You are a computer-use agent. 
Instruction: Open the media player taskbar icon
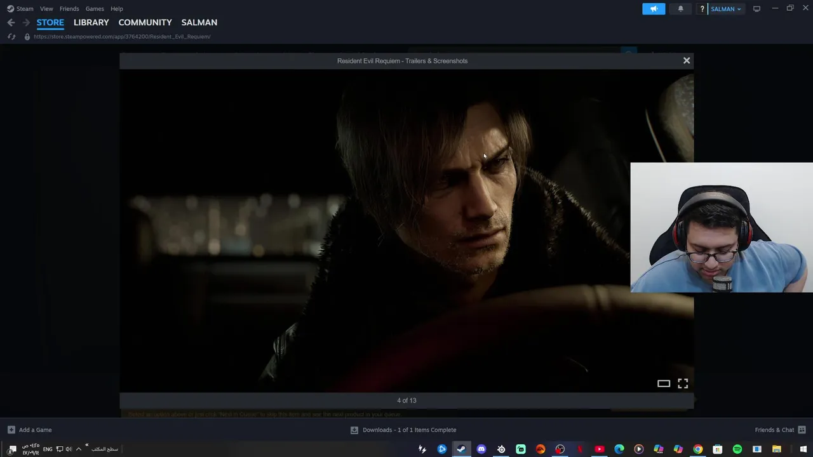pyautogui.click(x=639, y=449)
